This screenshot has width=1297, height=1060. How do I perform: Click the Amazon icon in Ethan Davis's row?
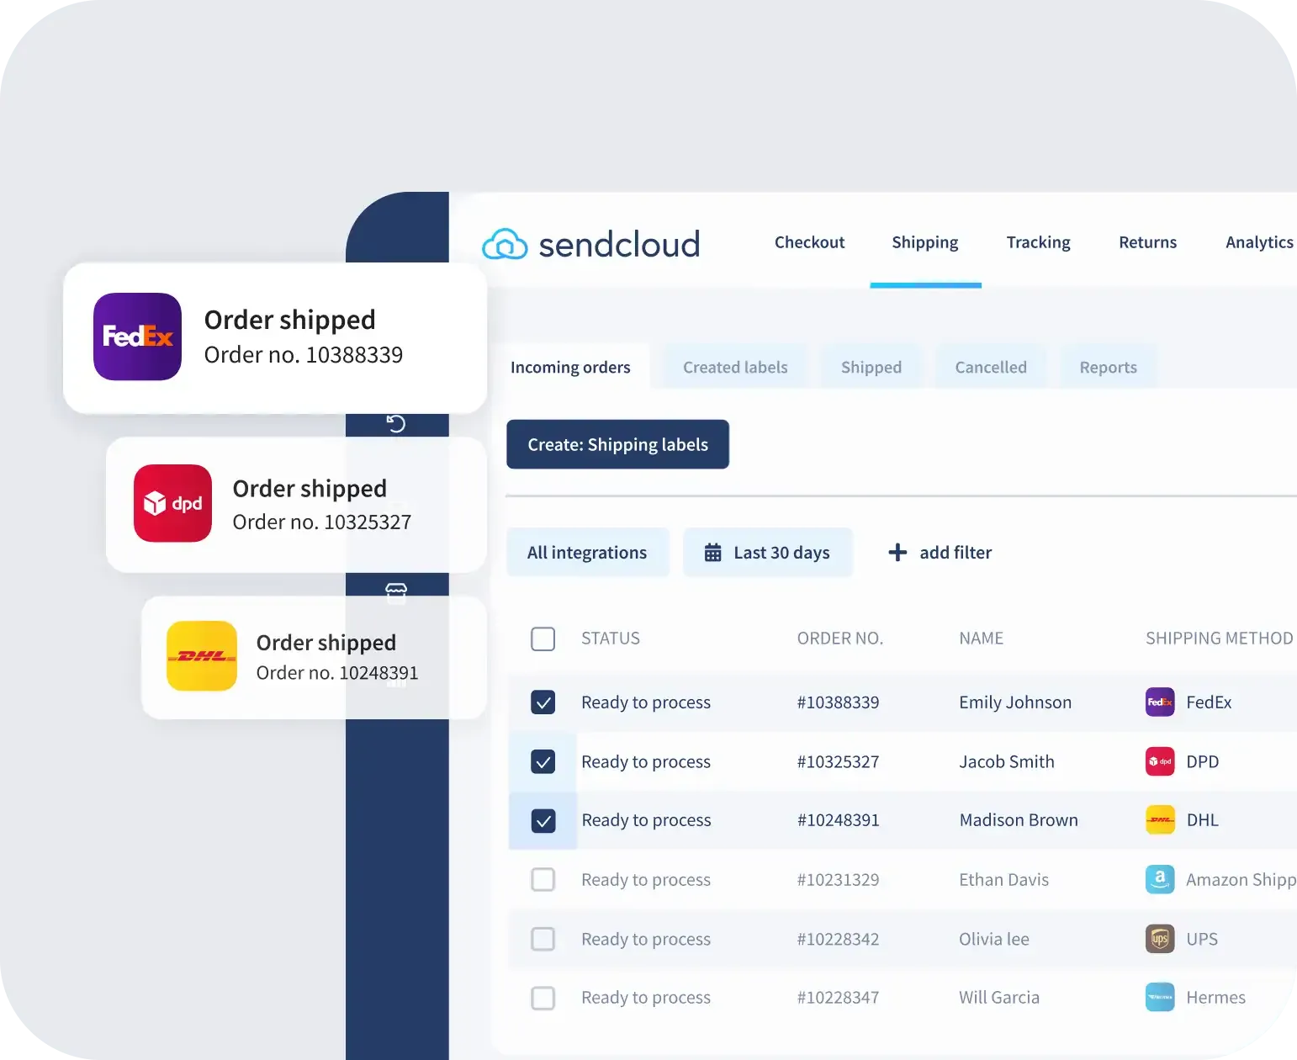(1160, 879)
